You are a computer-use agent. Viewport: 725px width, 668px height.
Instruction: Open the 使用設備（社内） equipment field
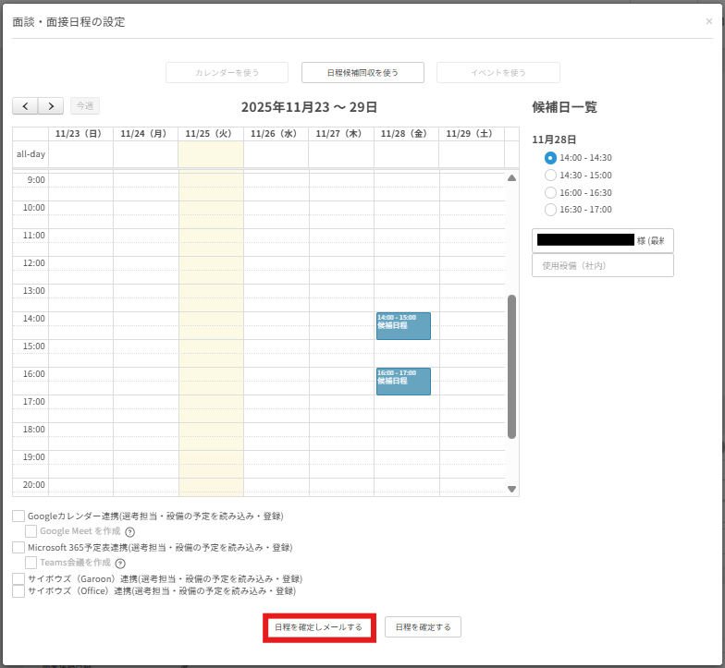point(603,266)
